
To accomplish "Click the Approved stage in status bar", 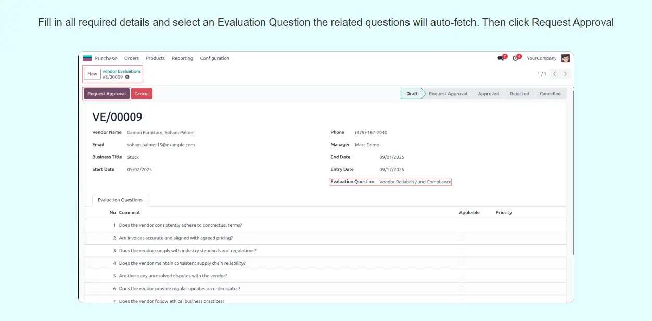I will point(488,94).
